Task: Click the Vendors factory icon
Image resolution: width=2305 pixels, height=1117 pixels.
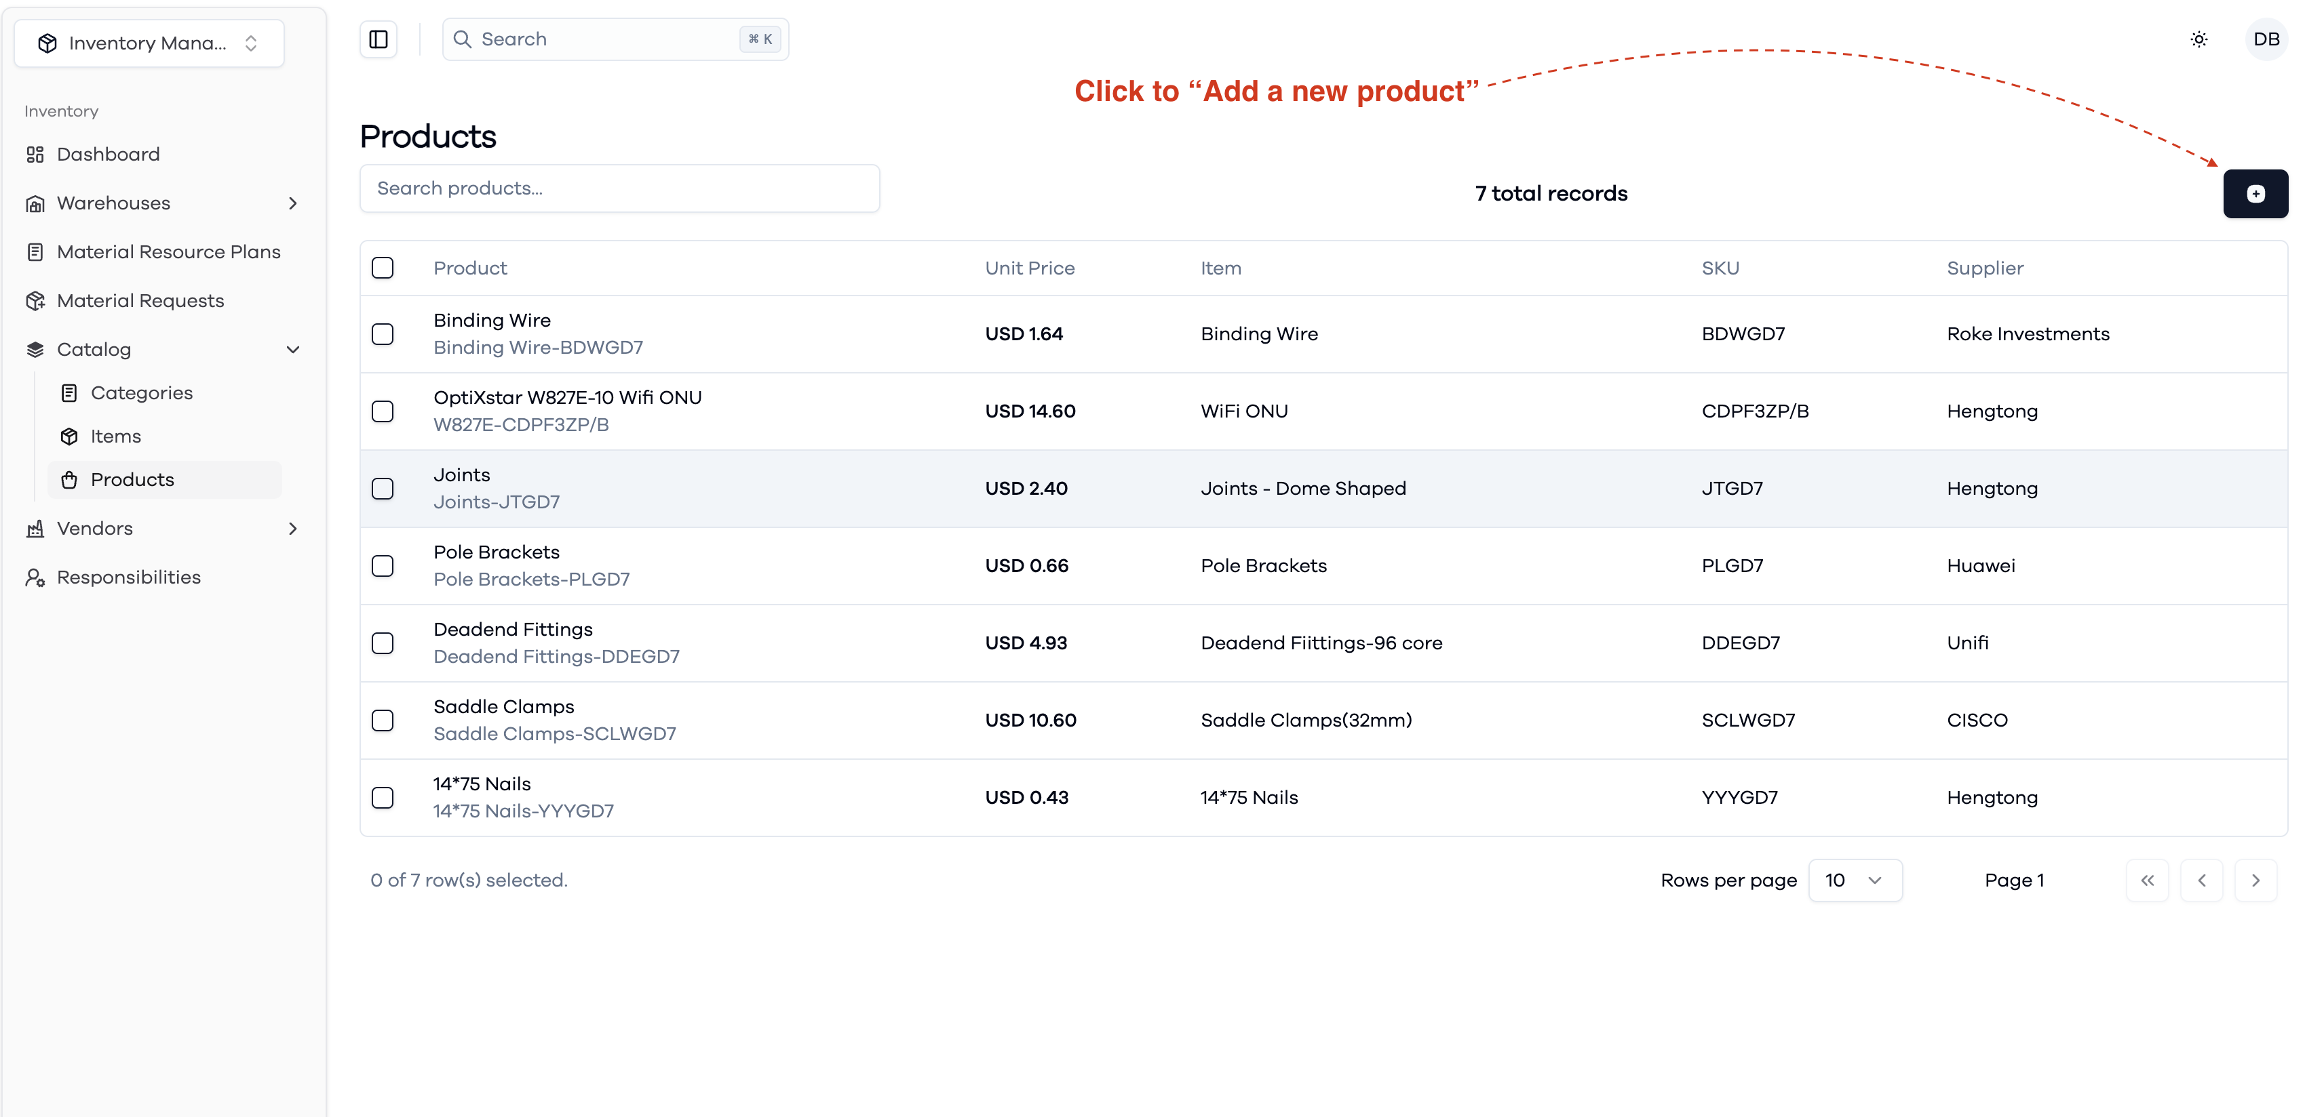Action: click(x=35, y=529)
